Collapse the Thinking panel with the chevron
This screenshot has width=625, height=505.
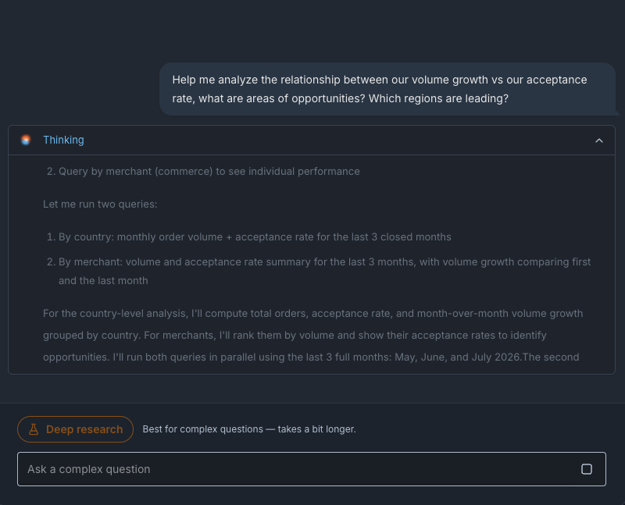click(x=598, y=140)
